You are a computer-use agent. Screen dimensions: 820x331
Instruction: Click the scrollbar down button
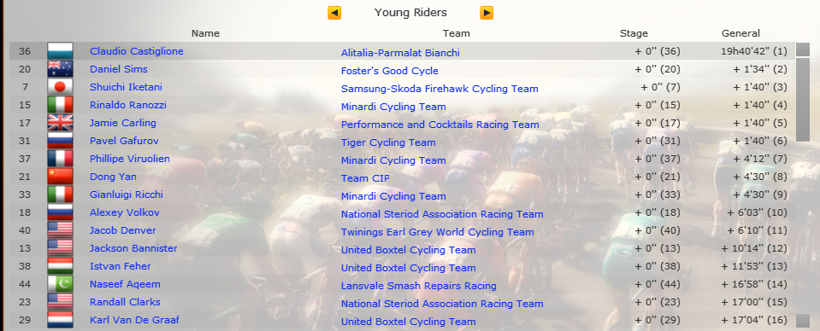803,320
